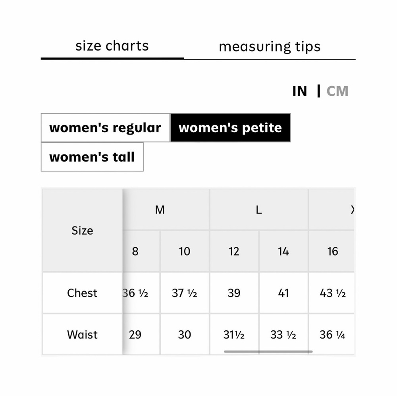Click the size 10 cell
The image size is (397, 397).
(185, 251)
